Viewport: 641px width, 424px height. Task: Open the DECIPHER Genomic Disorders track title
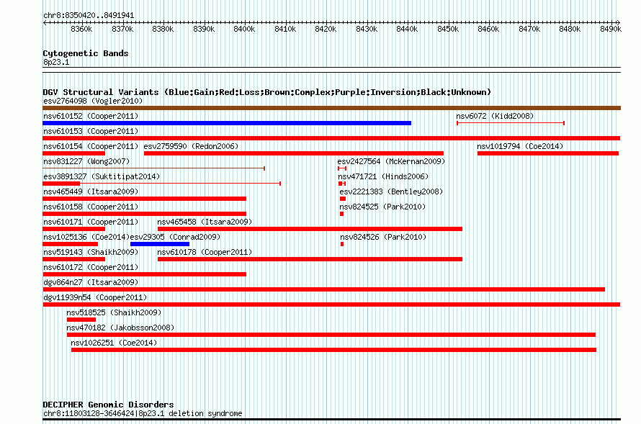tap(108, 405)
